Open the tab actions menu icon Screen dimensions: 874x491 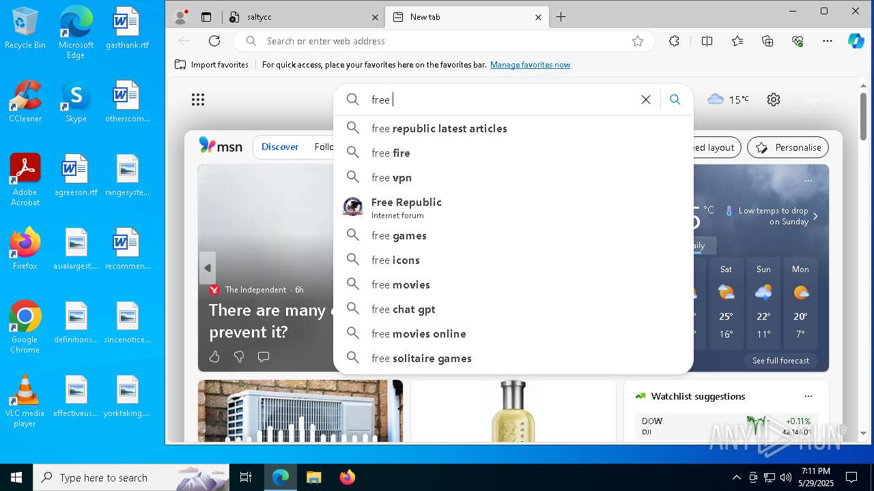click(x=206, y=17)
